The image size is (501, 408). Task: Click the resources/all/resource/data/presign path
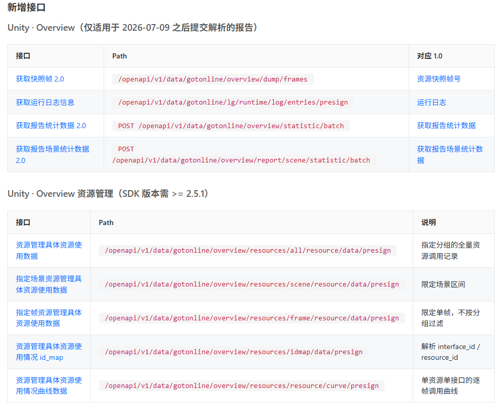coord(248,250)
